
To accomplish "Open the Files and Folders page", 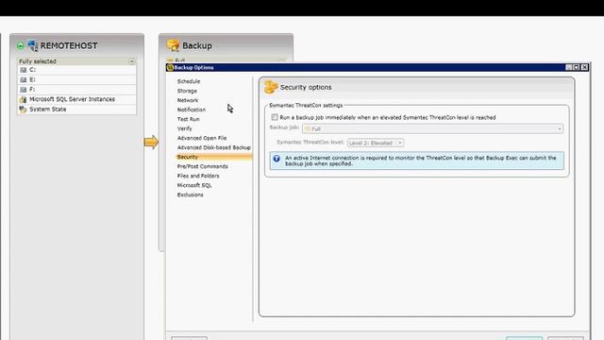I will tap(198, 176).
